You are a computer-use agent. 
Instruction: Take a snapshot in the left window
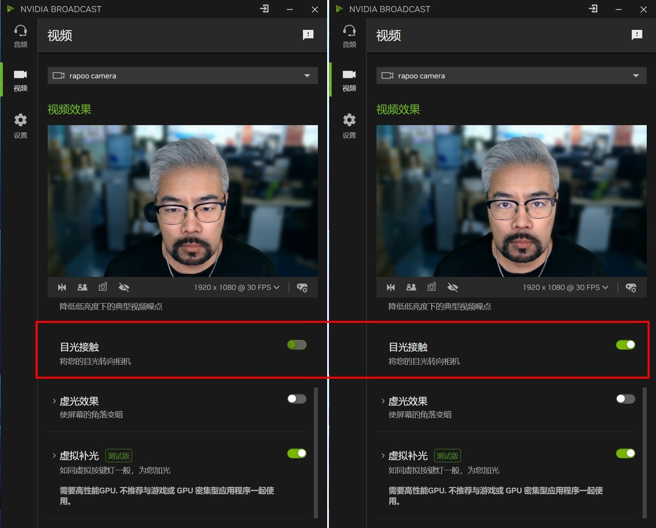click(x=103, y=287)
